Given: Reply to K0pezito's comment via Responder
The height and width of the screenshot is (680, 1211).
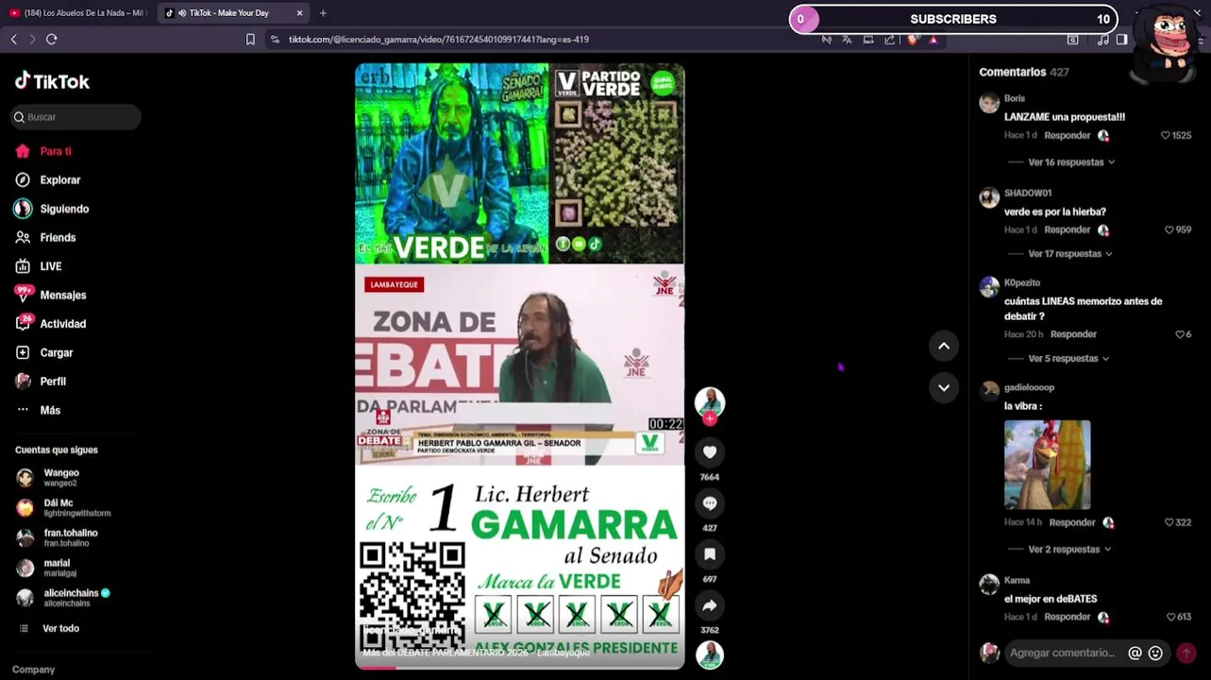Looking at the screenshot, I should [x=1073, y=334].
